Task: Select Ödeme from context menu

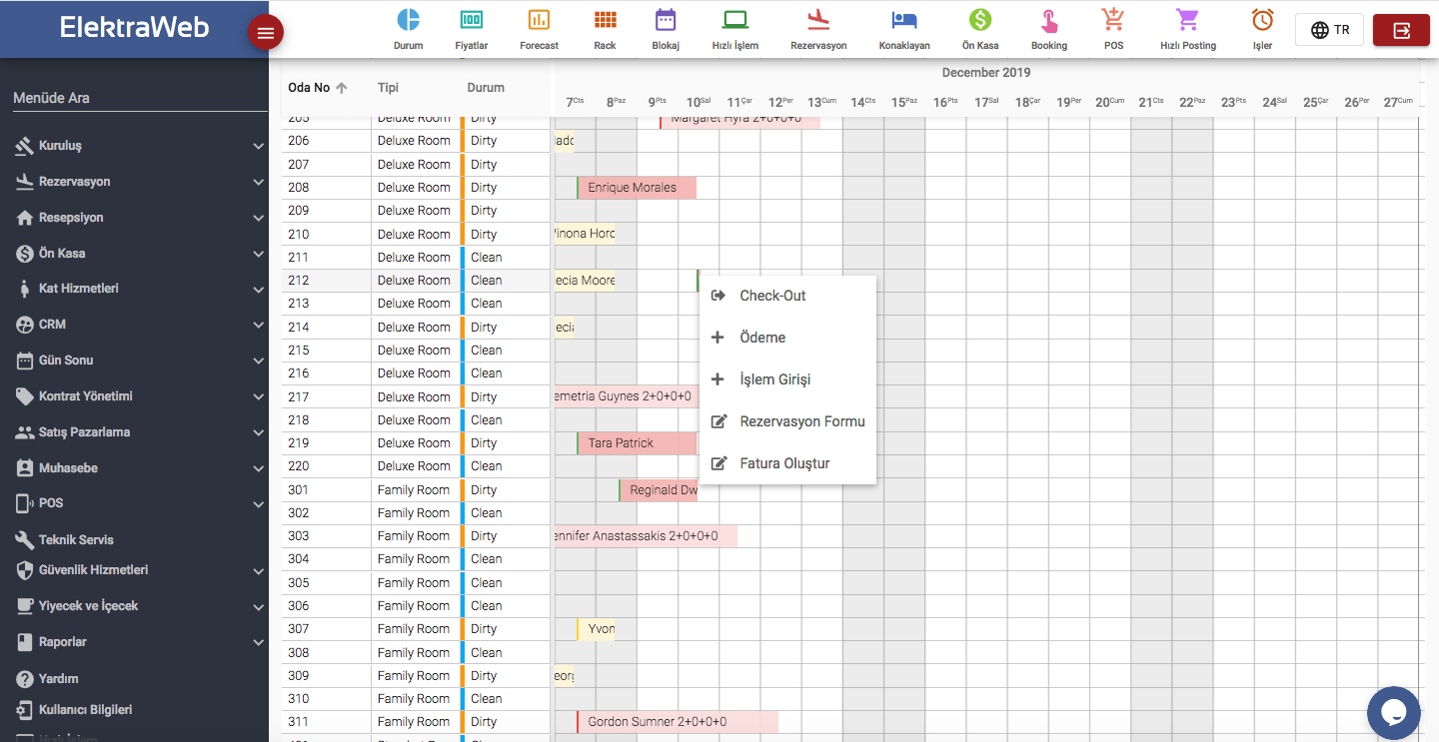Action: pos(787,338)
